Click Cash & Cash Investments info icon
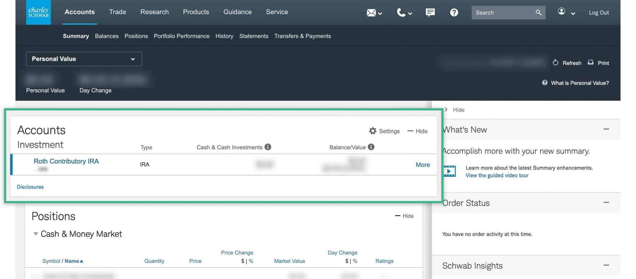The height and width of the screenshot is (279, 636). coord(268,147)
